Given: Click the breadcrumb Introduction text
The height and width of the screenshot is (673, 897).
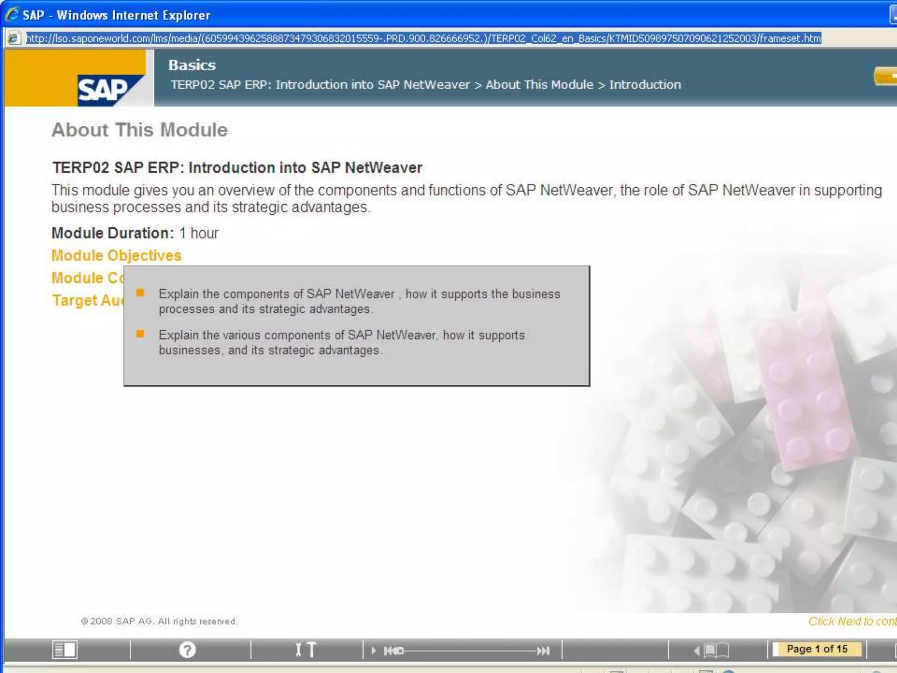Looking at the screenshot, I should (x=645, y=85).
